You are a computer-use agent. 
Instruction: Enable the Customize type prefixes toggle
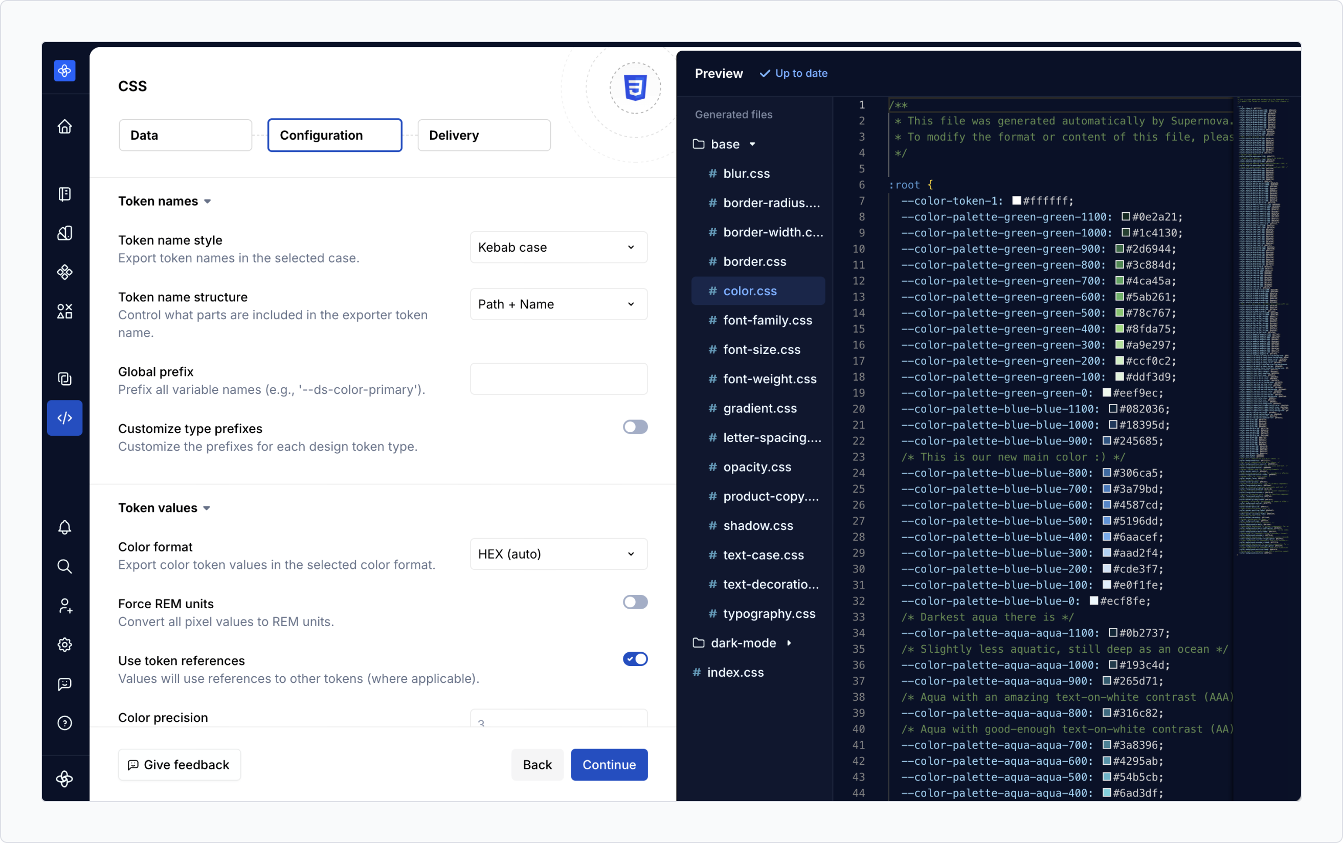point(635,427)
